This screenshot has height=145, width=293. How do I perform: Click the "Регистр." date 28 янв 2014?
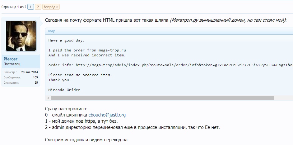pyautogui.click(x=30, y=72)
